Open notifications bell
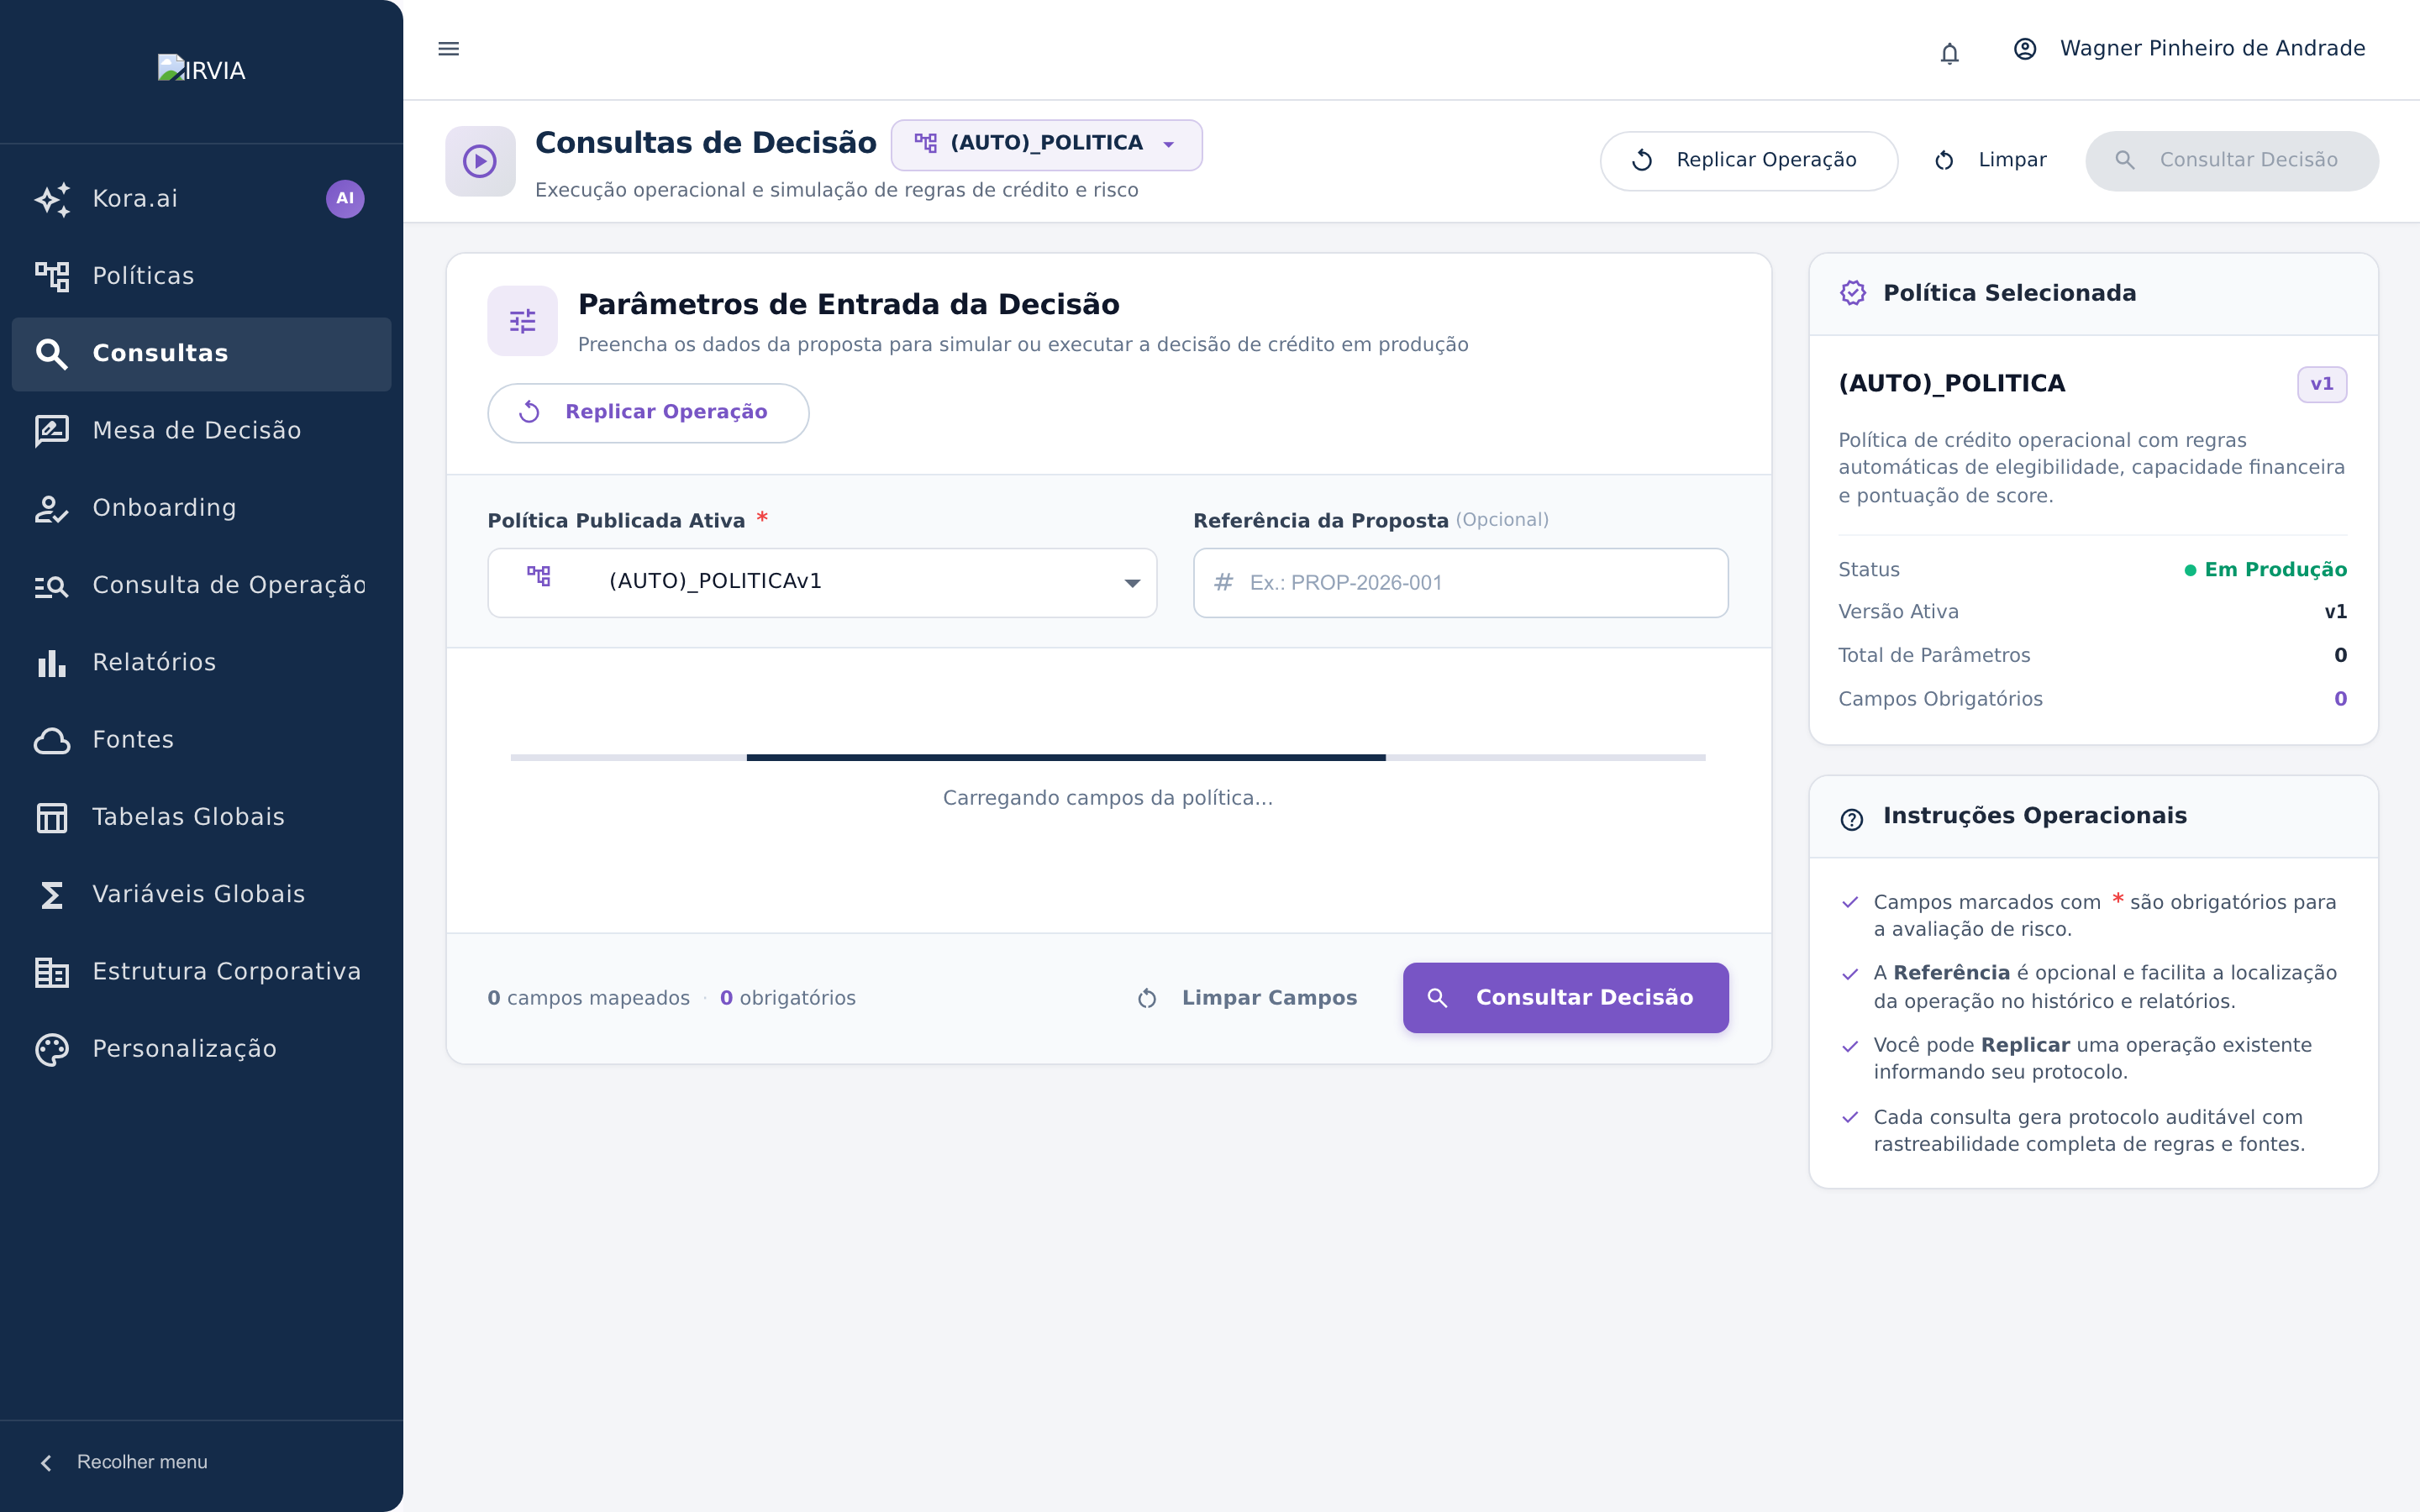The width and height of the screenshot is (2420, 1512). pyautogui.click(x=1949, y=52)
